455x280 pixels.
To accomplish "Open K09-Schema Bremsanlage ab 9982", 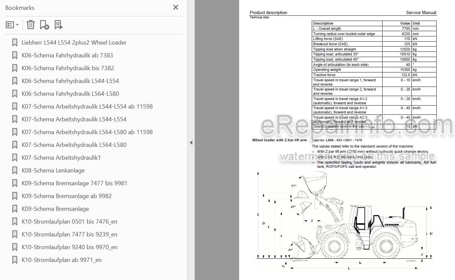I will coord(67,196).
